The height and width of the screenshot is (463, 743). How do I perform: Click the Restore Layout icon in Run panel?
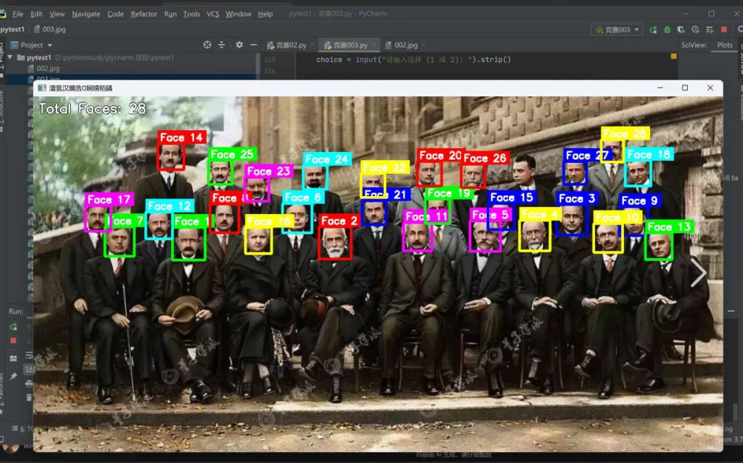click(x=13, y=358)
